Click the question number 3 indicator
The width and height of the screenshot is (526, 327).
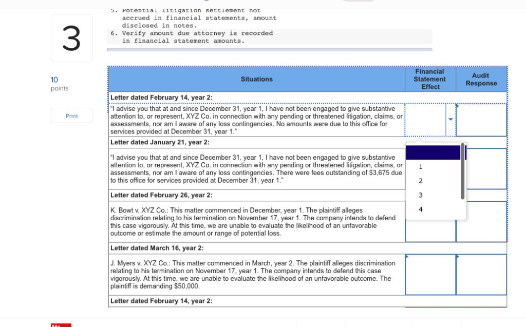coord(71,37)
